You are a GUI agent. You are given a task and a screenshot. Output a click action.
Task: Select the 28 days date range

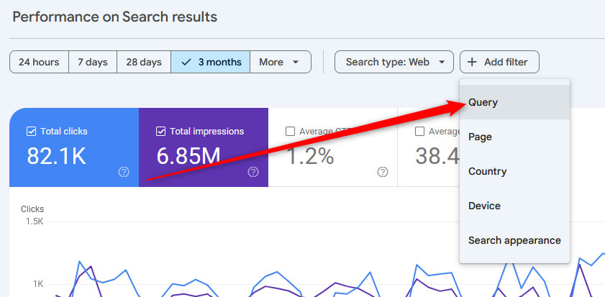click(143, 62)
